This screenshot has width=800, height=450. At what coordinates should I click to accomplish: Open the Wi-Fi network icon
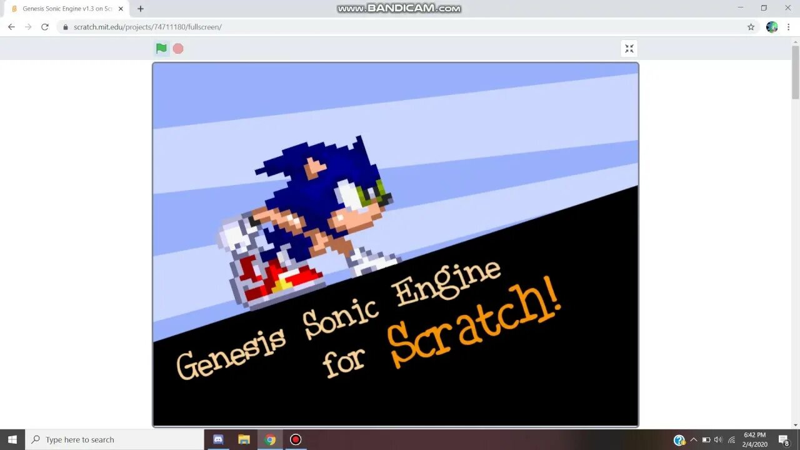click(x=731, y=440)
